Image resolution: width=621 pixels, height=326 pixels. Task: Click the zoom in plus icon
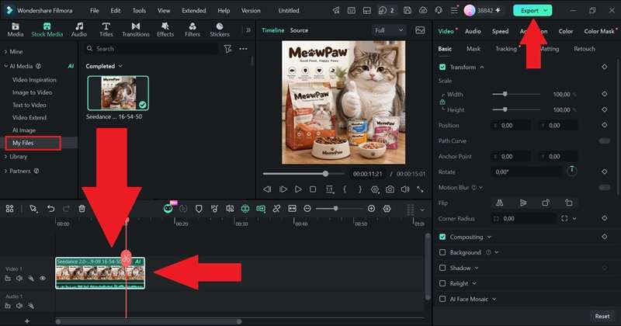pyautogui.click(x=371, y=208)
